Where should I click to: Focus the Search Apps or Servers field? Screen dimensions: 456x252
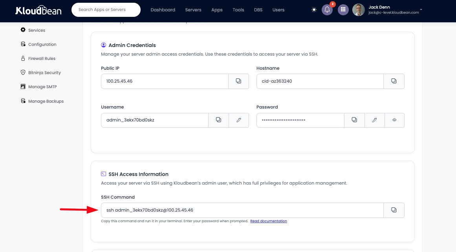[x=106, y=10]
